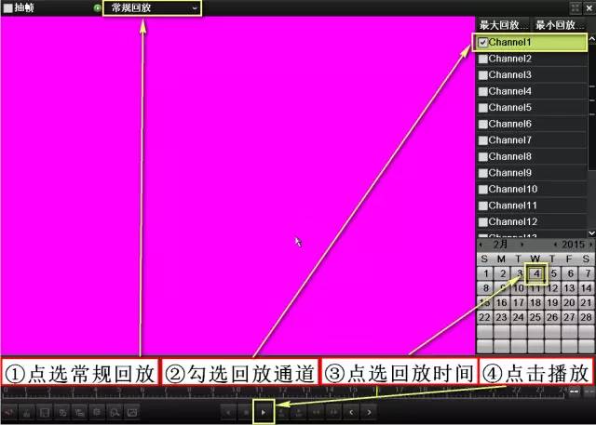Select day 4 in the calendar
596x425 pixels.
[x=536, y=273]
